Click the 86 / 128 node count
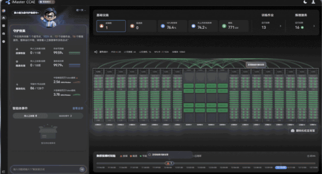Viewport: 322px width, 174px height. (37, 88)
